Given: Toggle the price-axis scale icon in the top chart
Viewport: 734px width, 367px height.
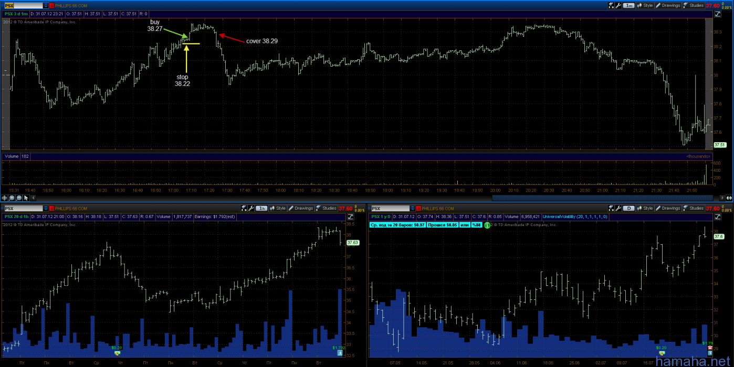Looking at the screenshot, I should pos(717,14).
